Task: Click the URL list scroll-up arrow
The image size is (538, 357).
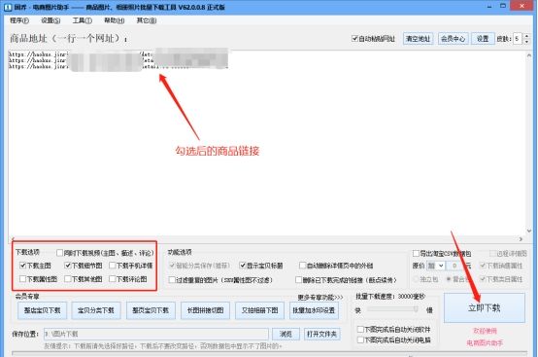Action: click(x=529, y=55)
